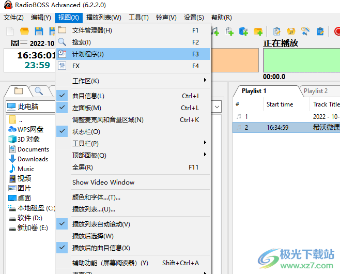Open 帮助(R) menu in menu bar

221,18
